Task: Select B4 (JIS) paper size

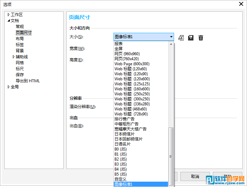Action: click(x=141, y=169)
